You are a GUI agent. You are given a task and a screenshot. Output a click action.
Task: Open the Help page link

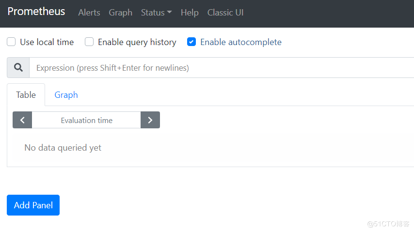pyautogui.click(x=190, y=13)
